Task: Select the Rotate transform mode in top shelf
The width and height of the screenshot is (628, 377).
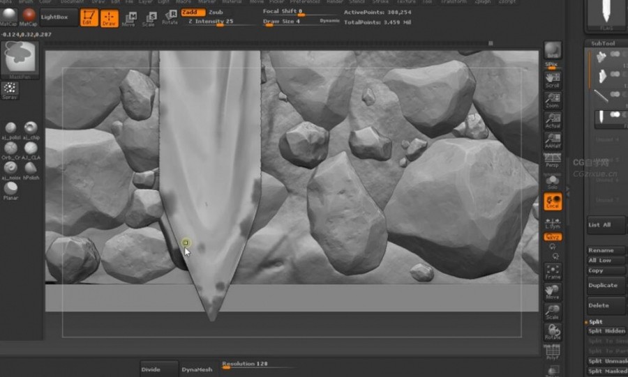Action: pyautogui.click(x=170, y=18)
